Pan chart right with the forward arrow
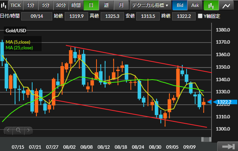Image resolution: width=238 pixels, height=151 pixels. tap(28, 130)
